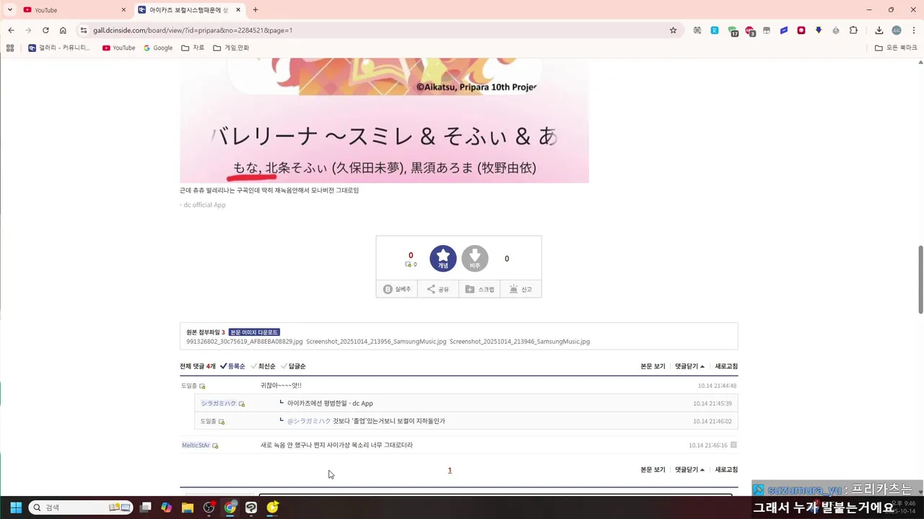Click the screenshot capture extension icon
This screenshot has width=924, height=519.
[x=697, y=30]
